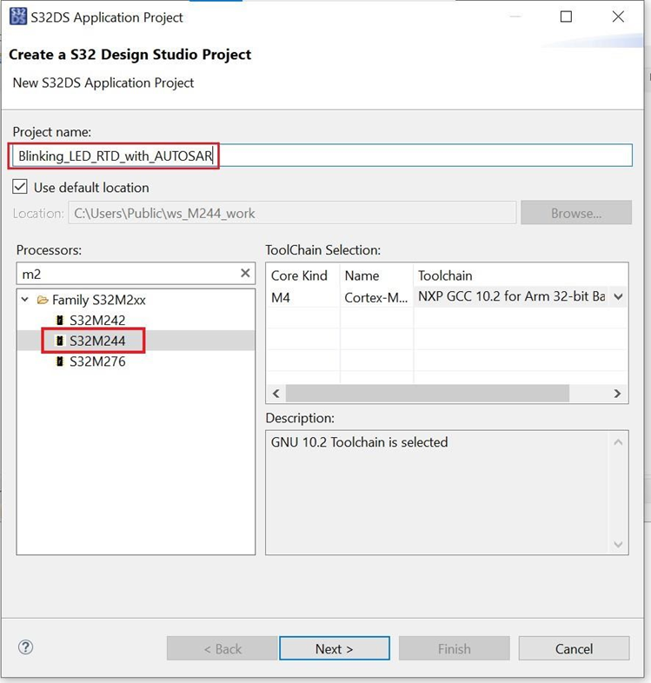Click the help question mark icon
Screen dimensions: 651x683
25,647
